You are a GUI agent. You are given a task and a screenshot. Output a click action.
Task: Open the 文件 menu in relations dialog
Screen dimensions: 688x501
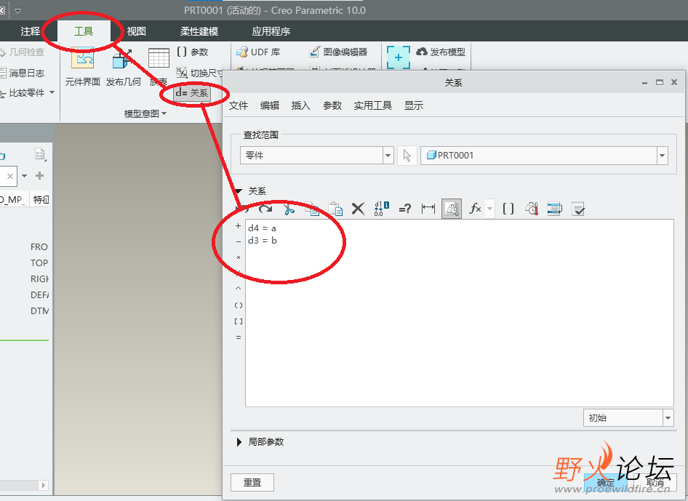click(239, 105)
